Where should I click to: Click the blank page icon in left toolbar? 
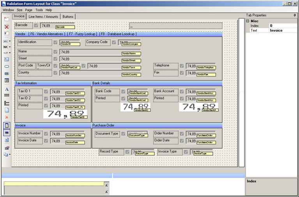coord(7,110)
